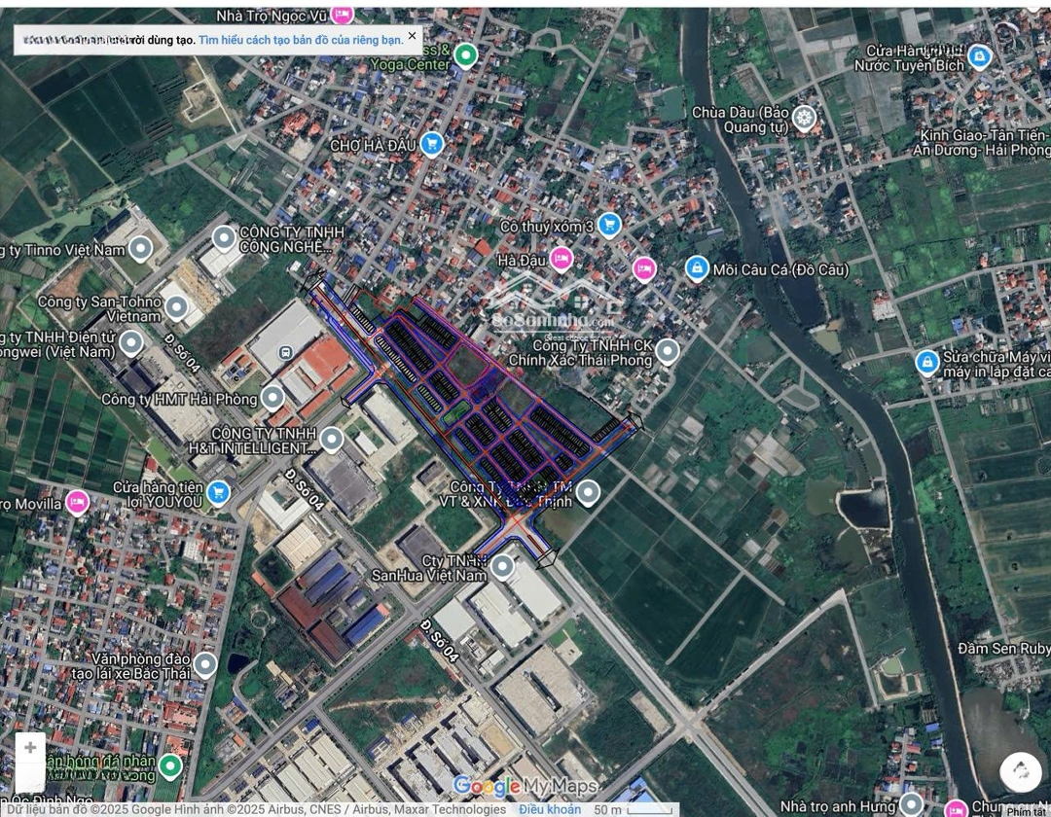Click the Công ty HMT Hải Phòng marker
This screenshot has width=1051, height=817.
click(x=272, y=397)
